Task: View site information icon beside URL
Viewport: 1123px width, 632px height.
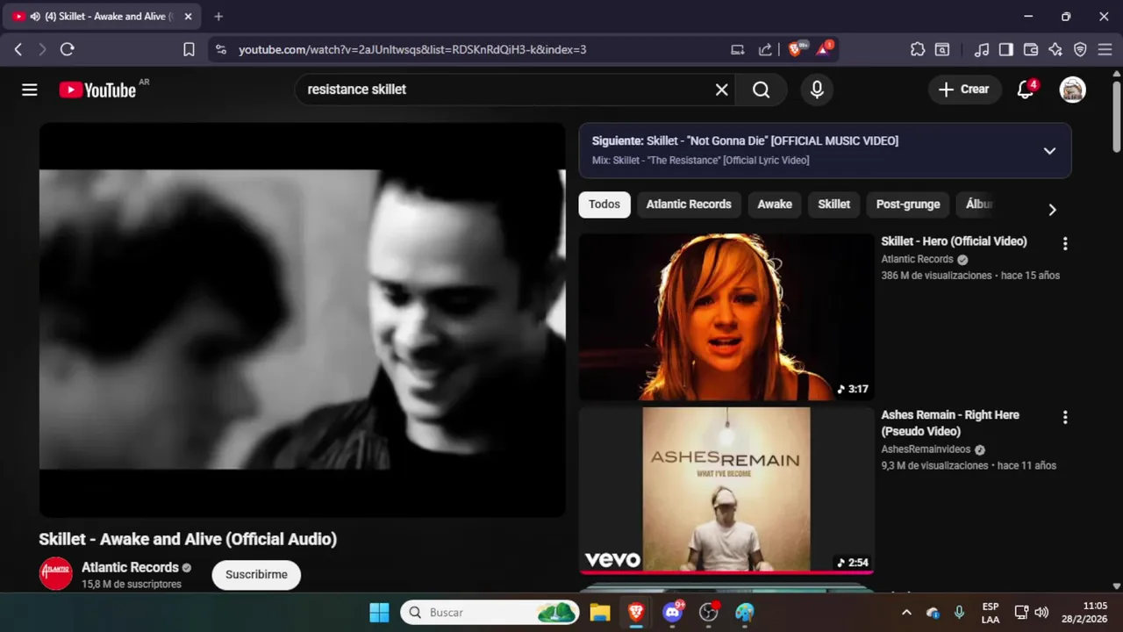Action: pyautogui.click(x=220, y=50)
